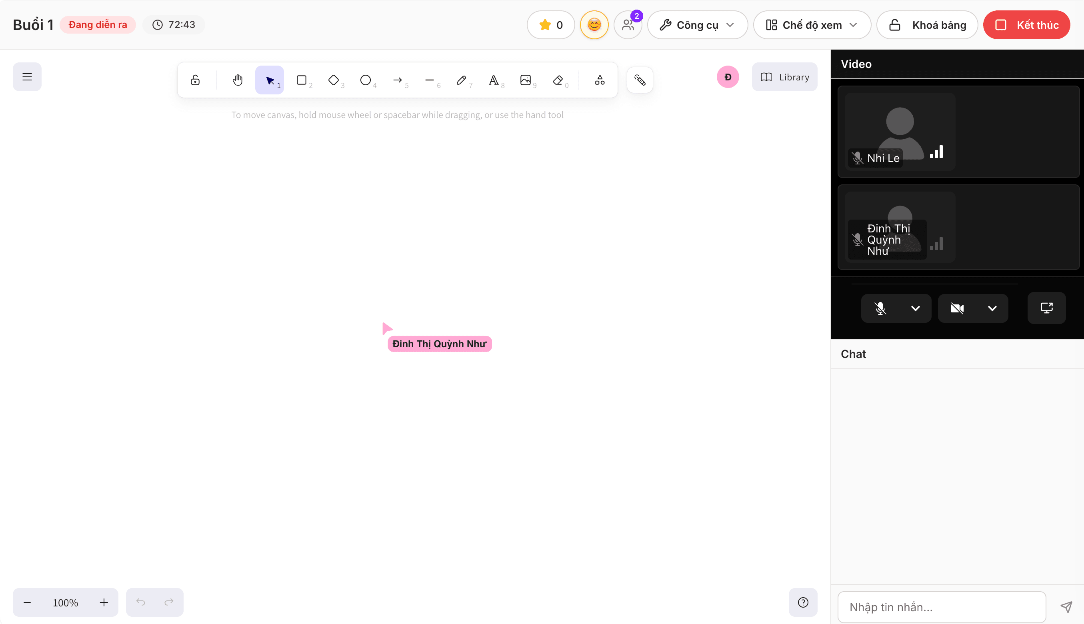1084x624 pixels.
Task: Select the hand pan tool
Action: pyautogui.click(x=237, y=80)
